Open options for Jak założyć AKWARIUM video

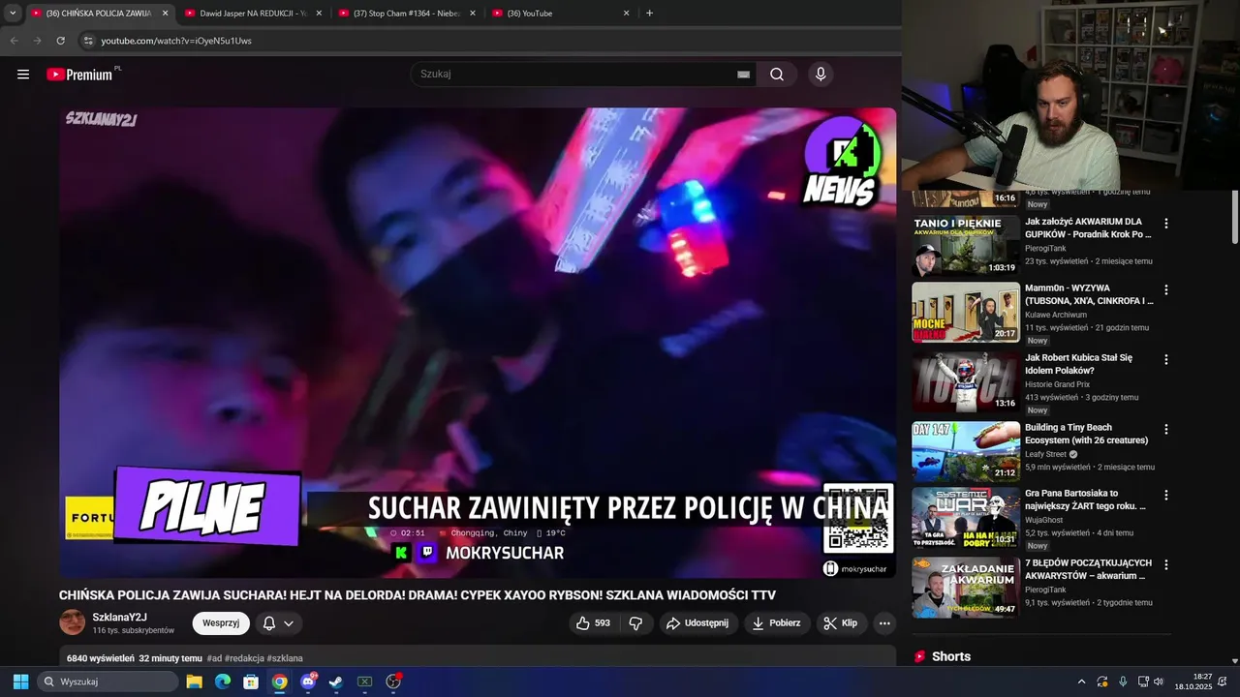[1166, 224]
